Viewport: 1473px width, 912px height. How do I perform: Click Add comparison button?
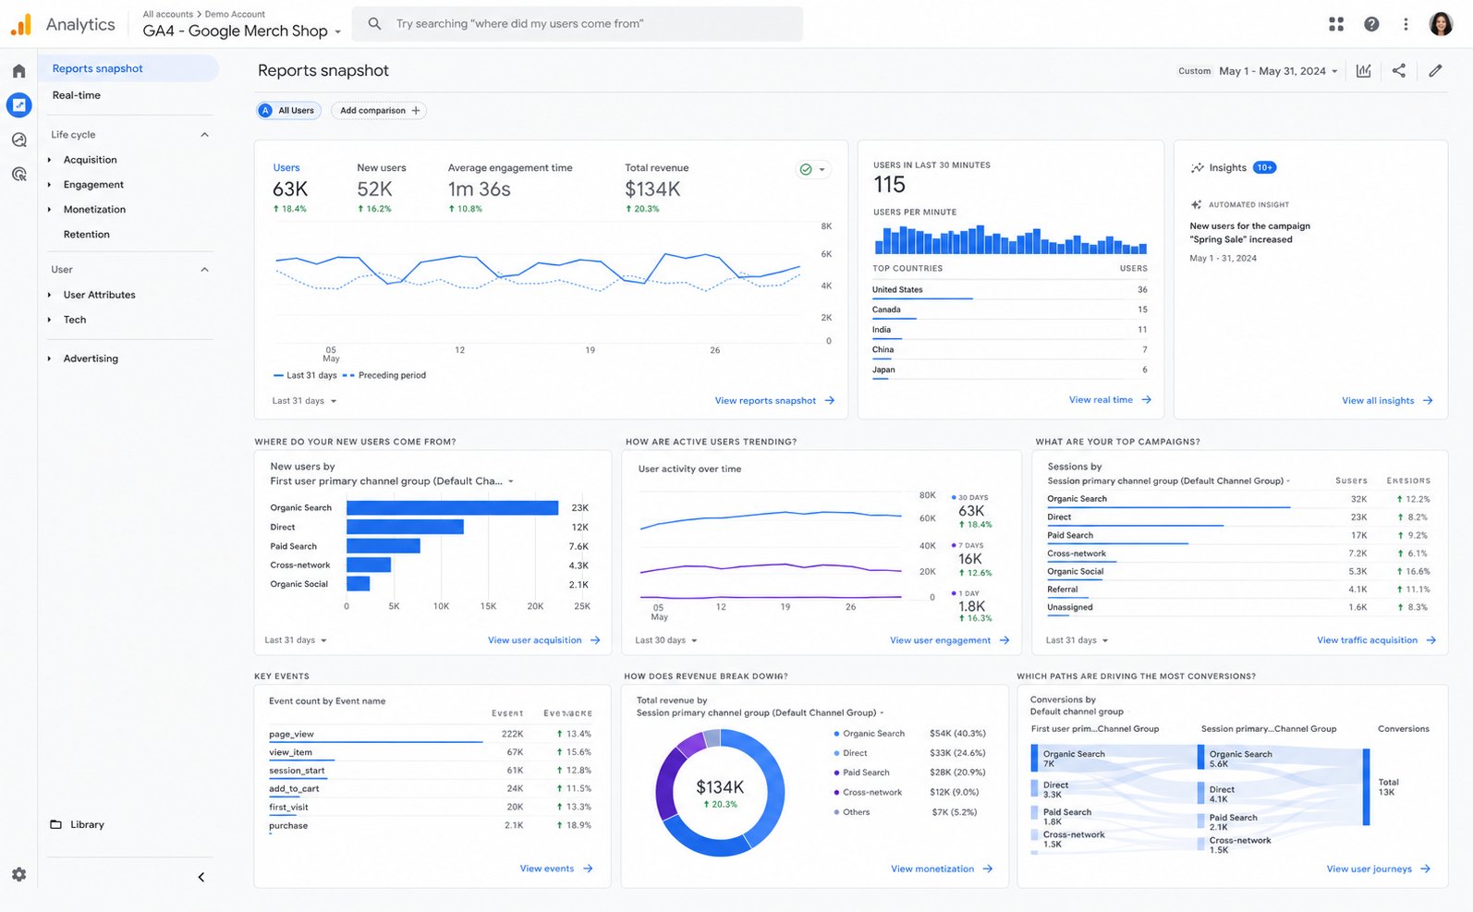(x=379, y=111)
